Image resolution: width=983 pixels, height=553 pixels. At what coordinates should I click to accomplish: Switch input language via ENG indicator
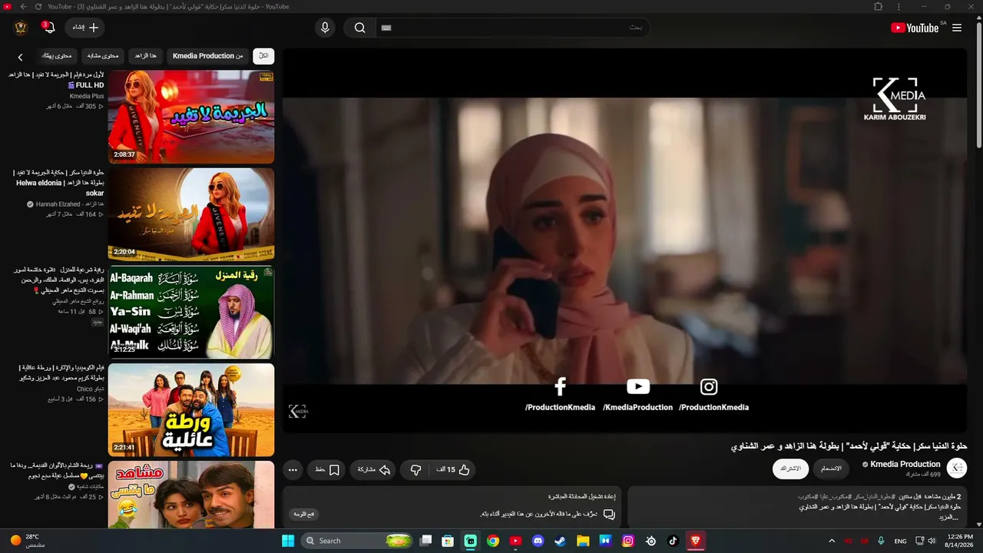click(x=901, y=541)
